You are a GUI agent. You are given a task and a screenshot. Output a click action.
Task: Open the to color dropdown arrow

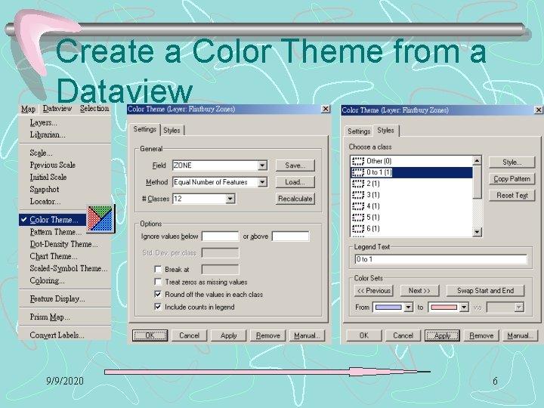tap(464, 308)
